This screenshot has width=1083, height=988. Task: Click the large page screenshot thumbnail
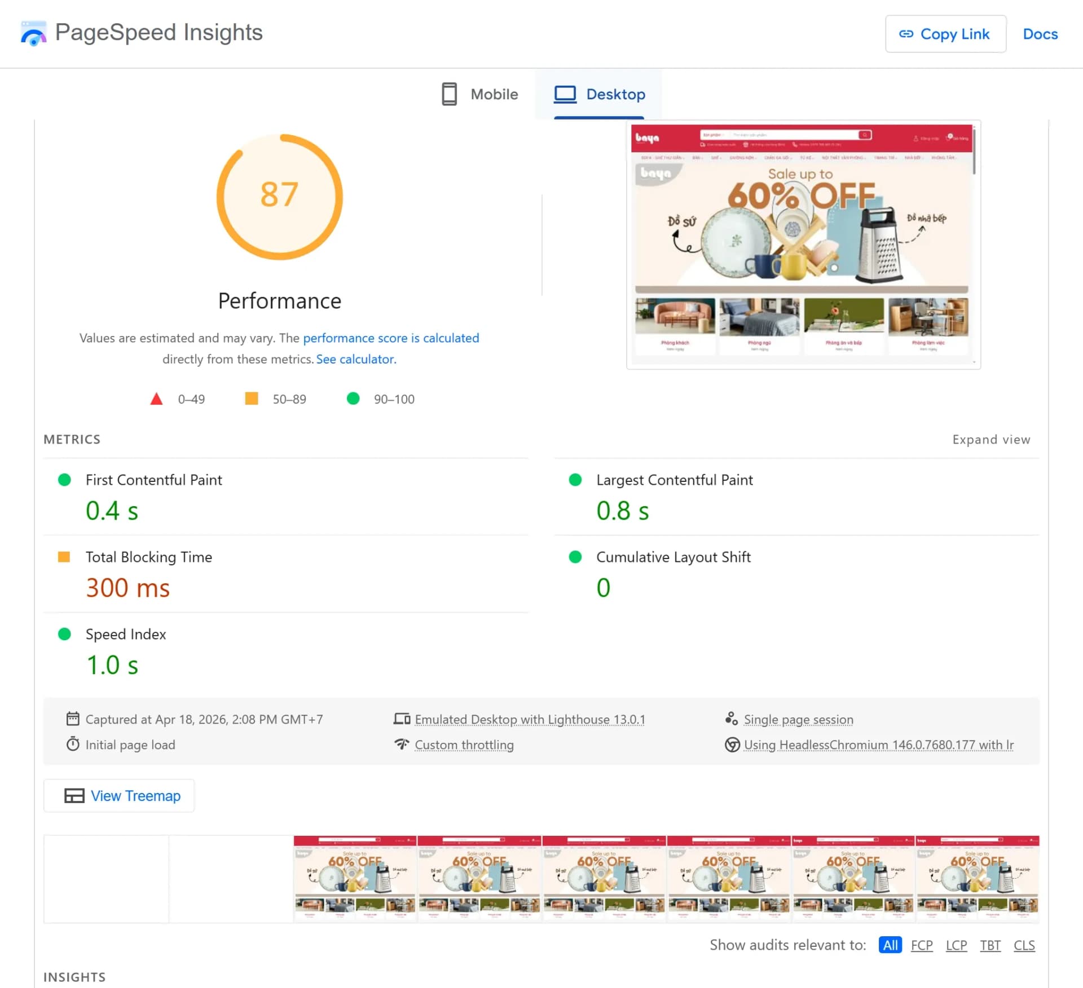click(x=803, y=244)
